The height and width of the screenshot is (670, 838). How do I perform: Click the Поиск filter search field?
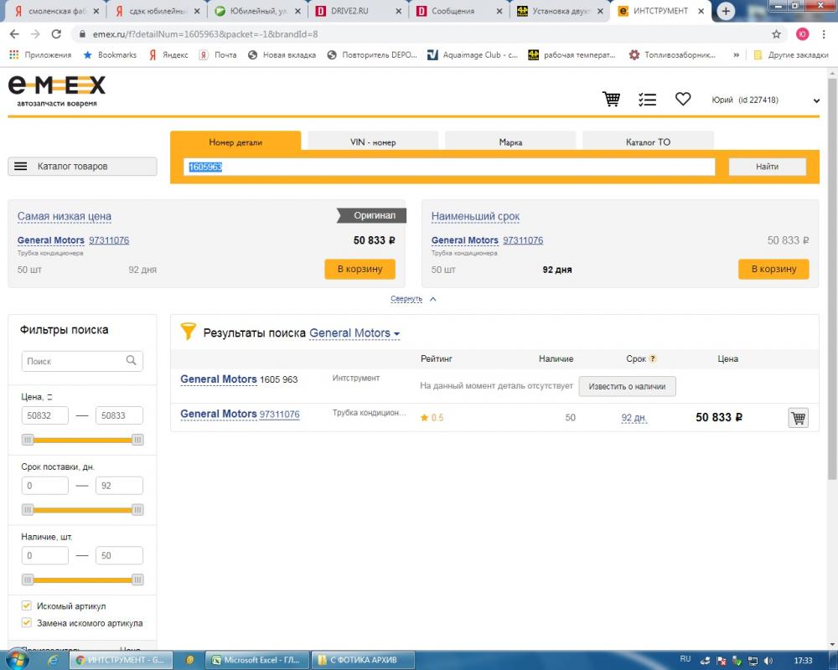(x=82, y=361)
